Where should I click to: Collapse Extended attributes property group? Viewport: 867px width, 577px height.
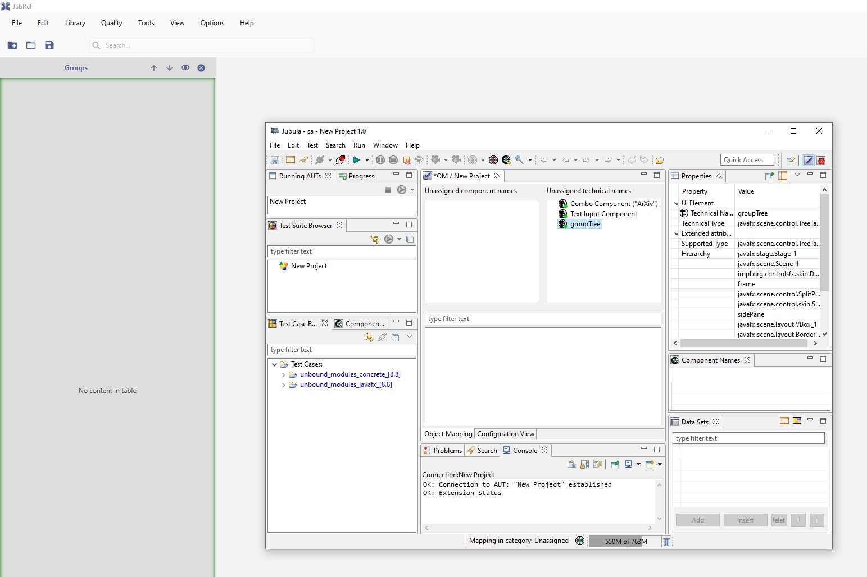click(676, 233)
